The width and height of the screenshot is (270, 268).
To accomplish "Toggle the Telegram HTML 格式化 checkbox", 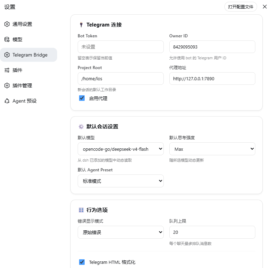I will pos(82,262).
